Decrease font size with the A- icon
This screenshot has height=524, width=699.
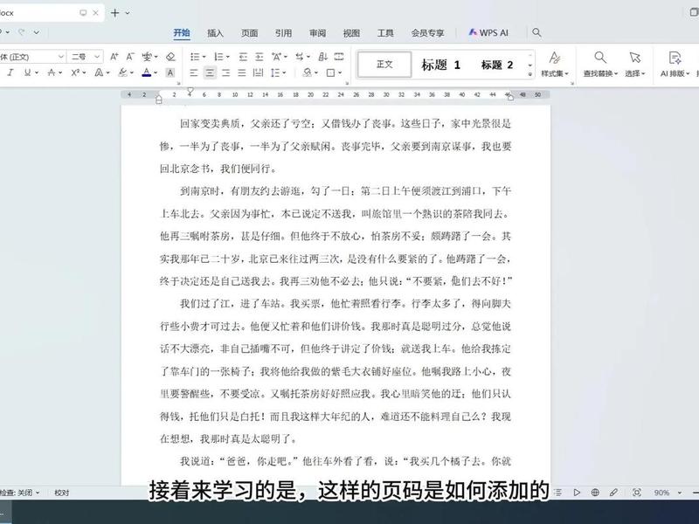(x=129, y=57)
